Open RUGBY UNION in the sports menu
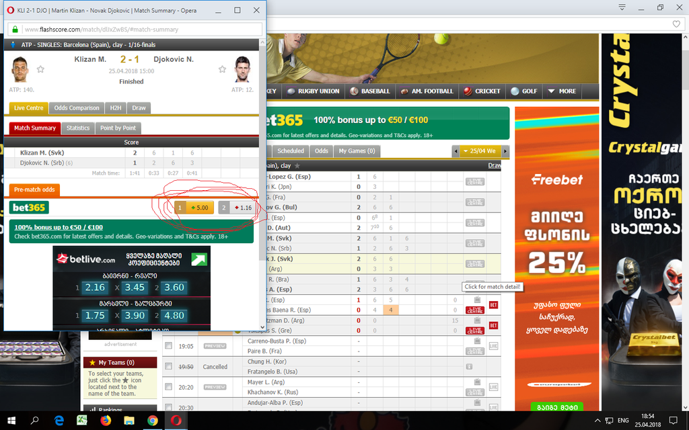The width and height of the screenshot is (689, 430). (x=314, y=91)
